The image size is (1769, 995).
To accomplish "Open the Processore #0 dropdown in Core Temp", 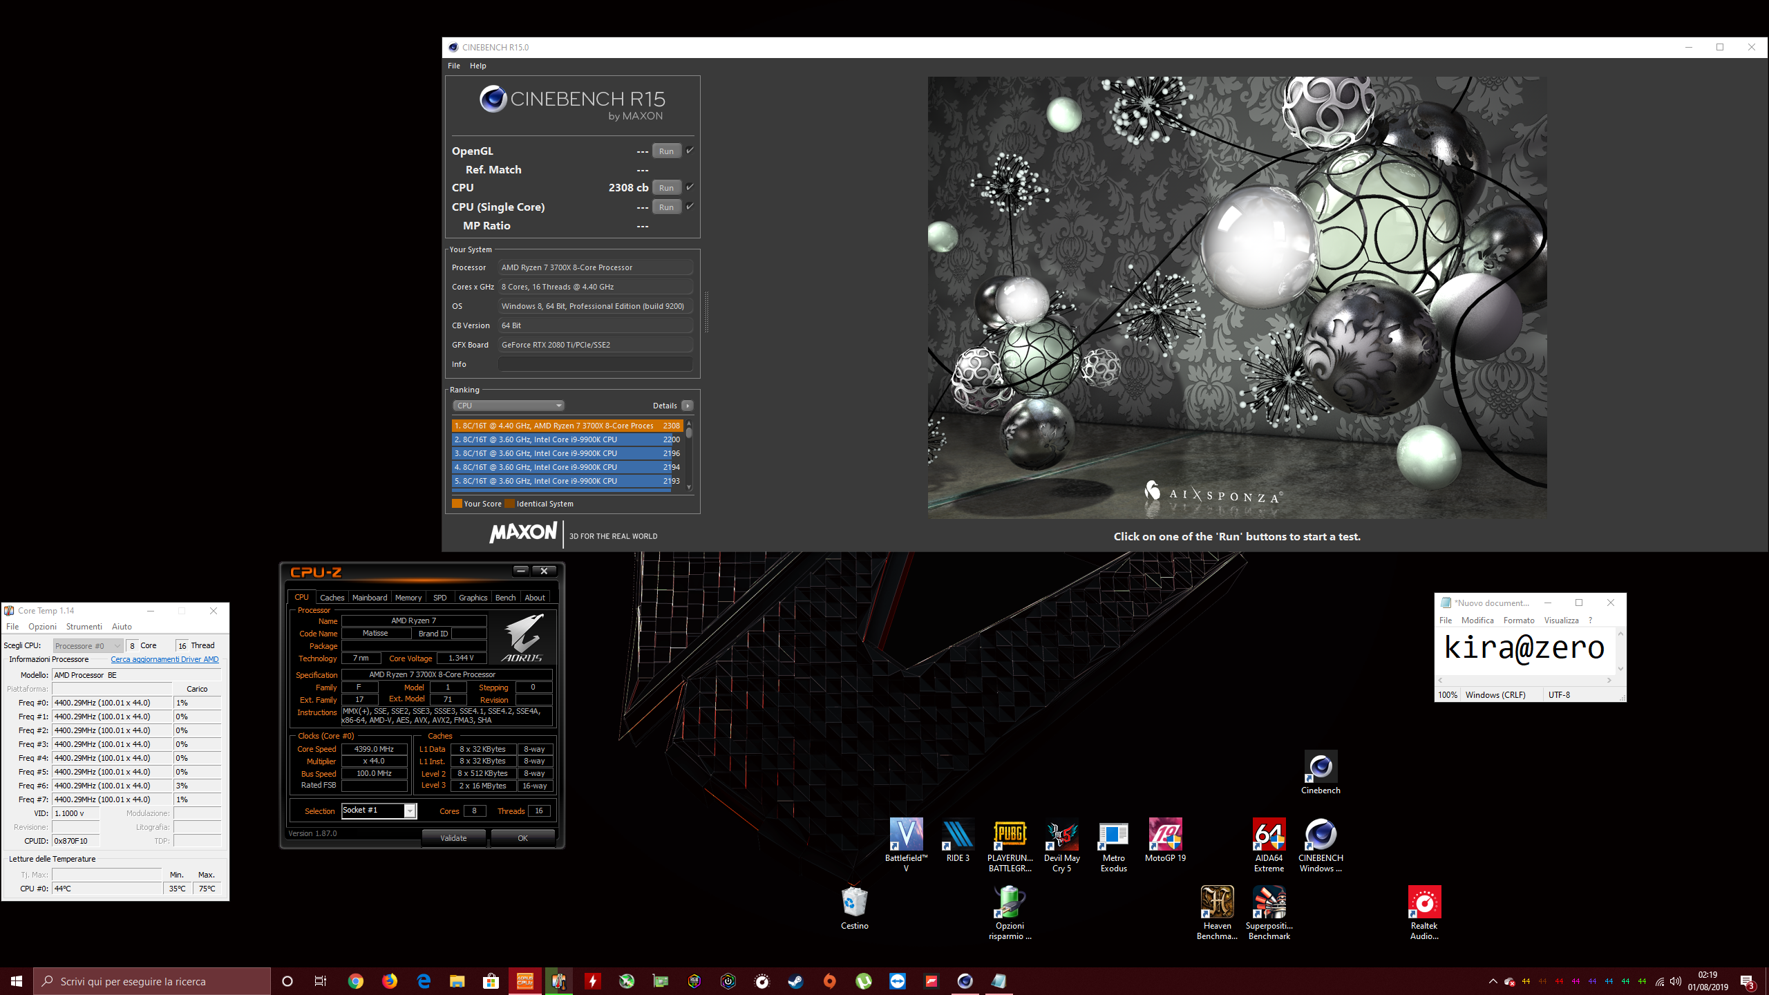I will pos(88,645).
